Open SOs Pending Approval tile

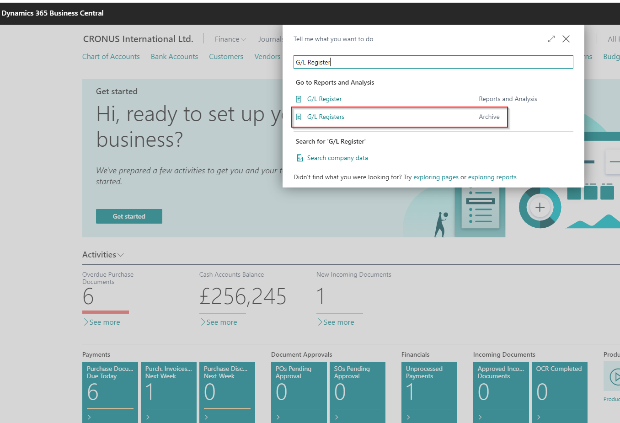[x=358, y=392]
